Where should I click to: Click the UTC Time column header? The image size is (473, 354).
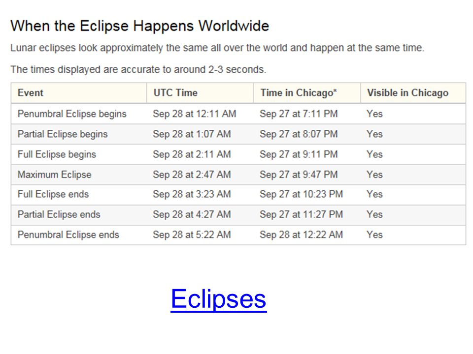coord(175,93)
